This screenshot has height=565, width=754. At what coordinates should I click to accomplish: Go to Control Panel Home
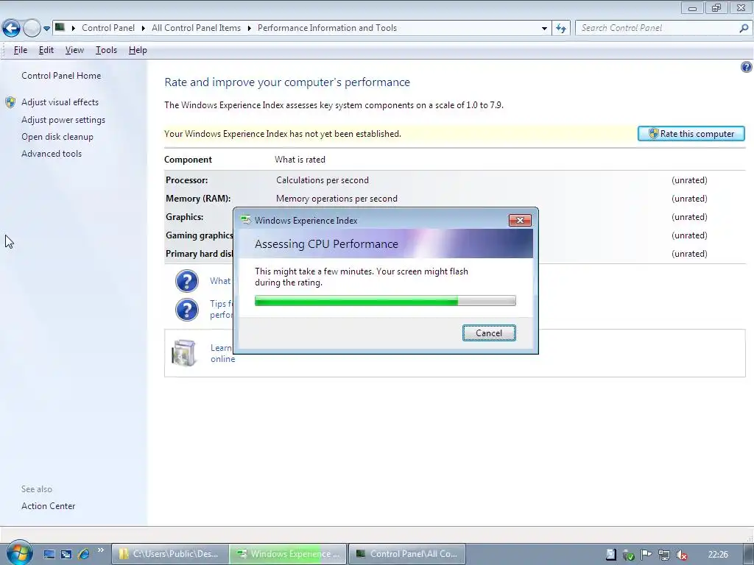click(61, 76)
